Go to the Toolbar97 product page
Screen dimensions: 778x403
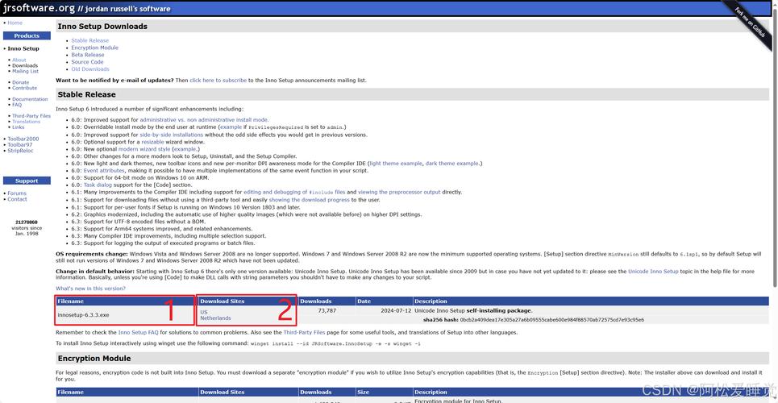20,145
